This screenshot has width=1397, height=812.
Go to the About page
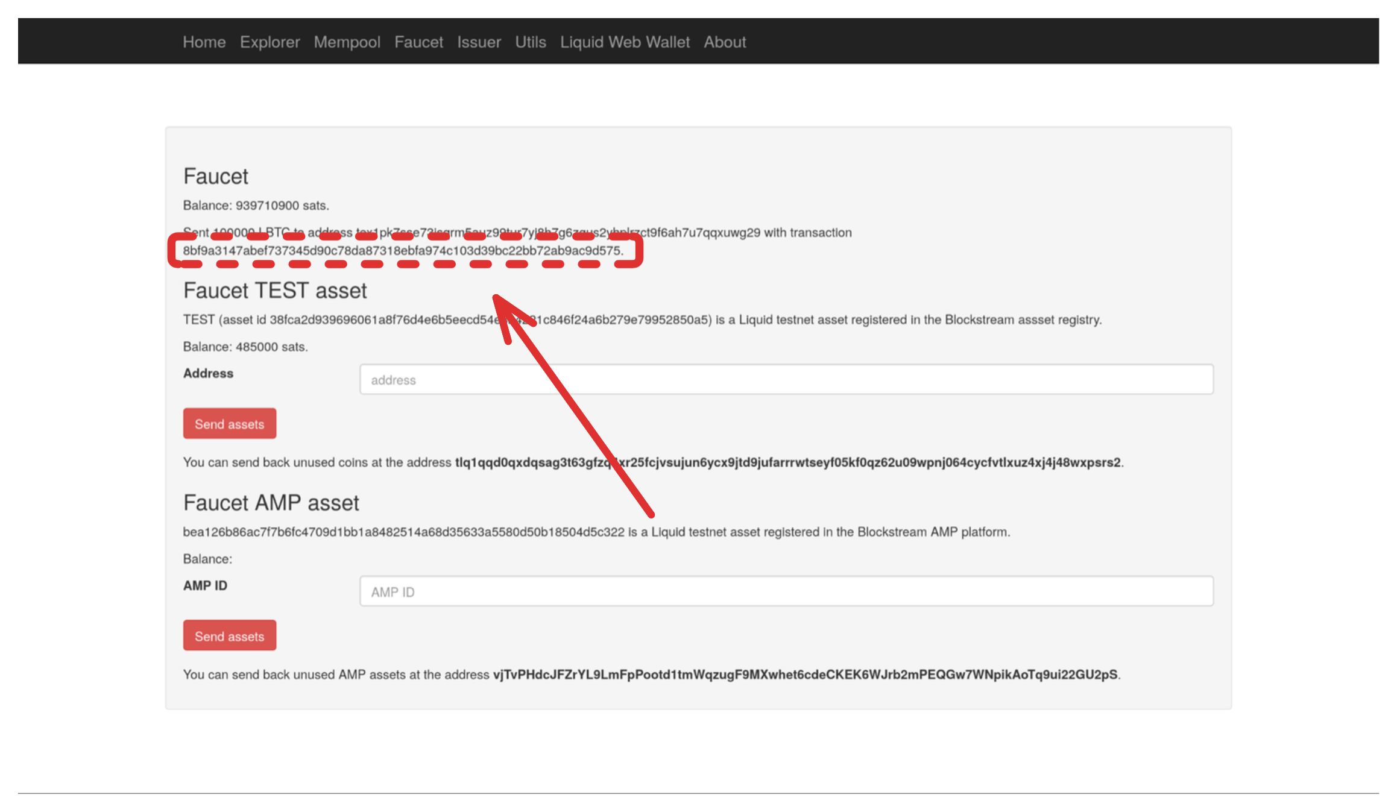pos(725,42)
